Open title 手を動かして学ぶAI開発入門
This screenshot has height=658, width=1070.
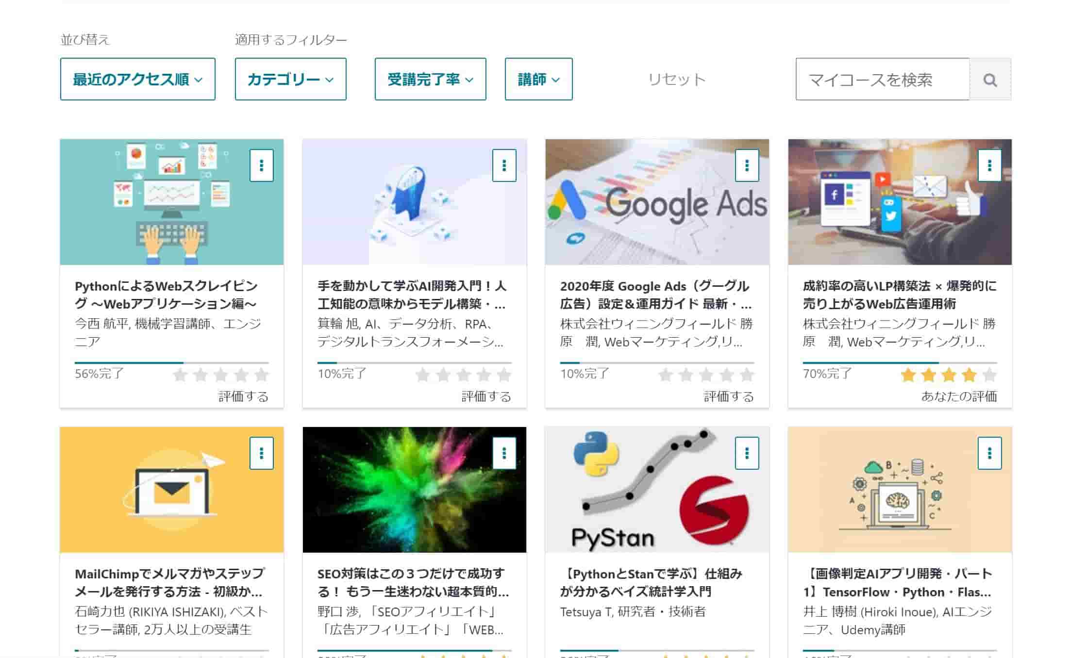pyautogui.click(x=412, y=295)
